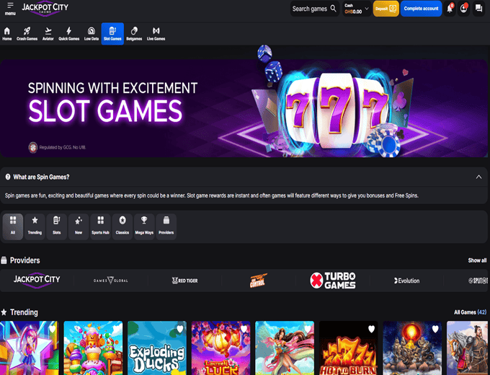This screenshot has width=490, height=375.
Task: Click the Jackpot City Casino logo
Action: 45,9
